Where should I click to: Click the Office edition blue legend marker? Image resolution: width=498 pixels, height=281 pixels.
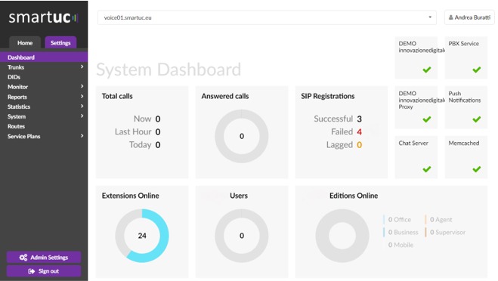tap(384, 219)
